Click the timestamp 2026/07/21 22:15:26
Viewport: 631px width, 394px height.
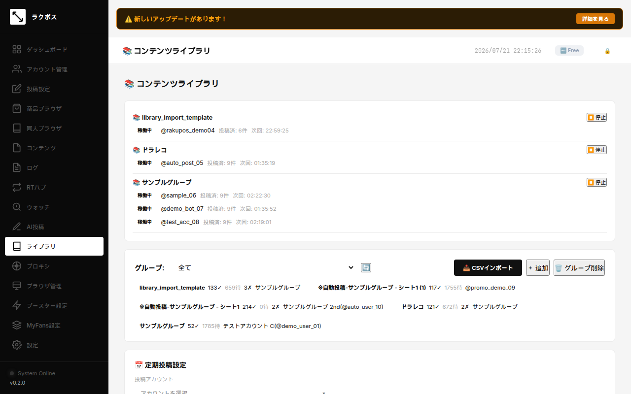pyautogui.click(x=508, y=51)
